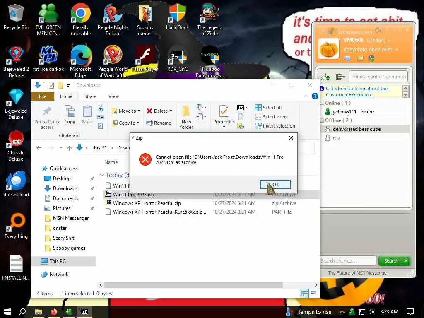Click the Cut scissors icon in ribbon
The width and height of the screenshot is (424, 318).
point(101,108)
